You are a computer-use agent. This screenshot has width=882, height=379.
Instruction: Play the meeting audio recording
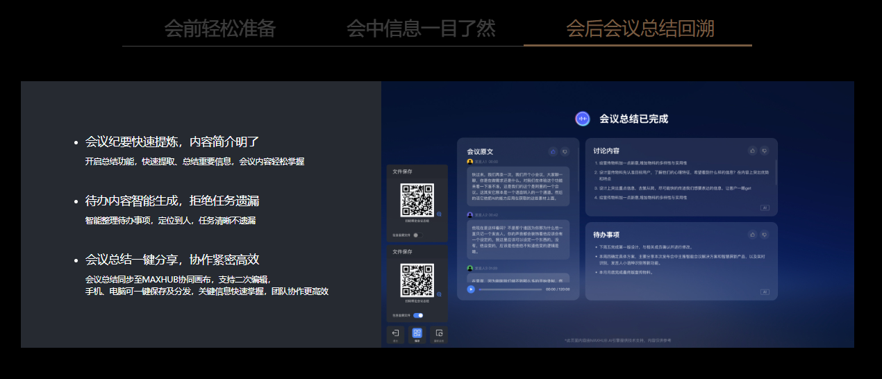(471, 289)
